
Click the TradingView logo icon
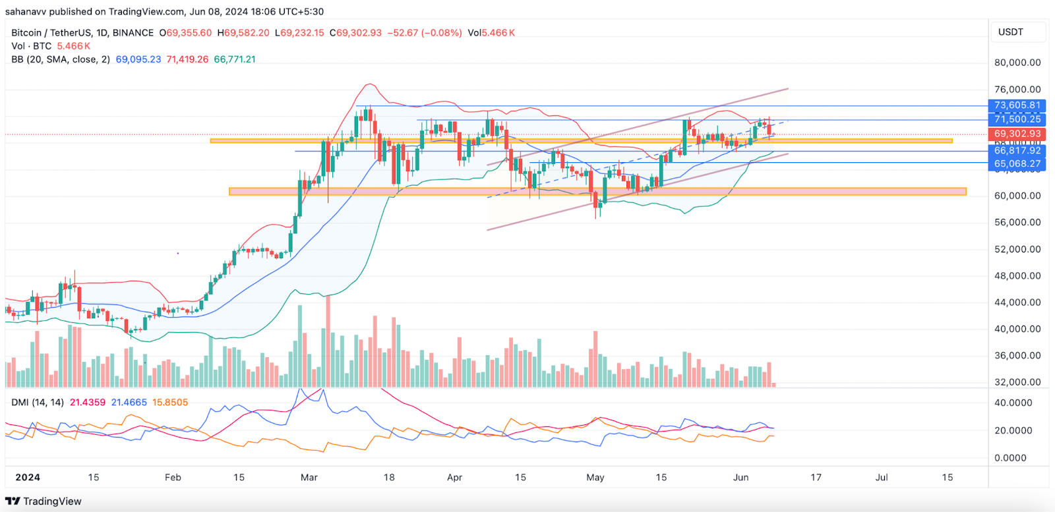coord(13,501)
